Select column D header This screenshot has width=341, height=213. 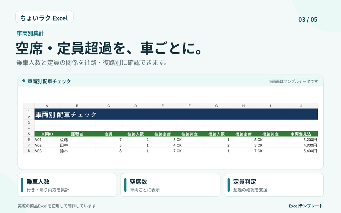136,106
